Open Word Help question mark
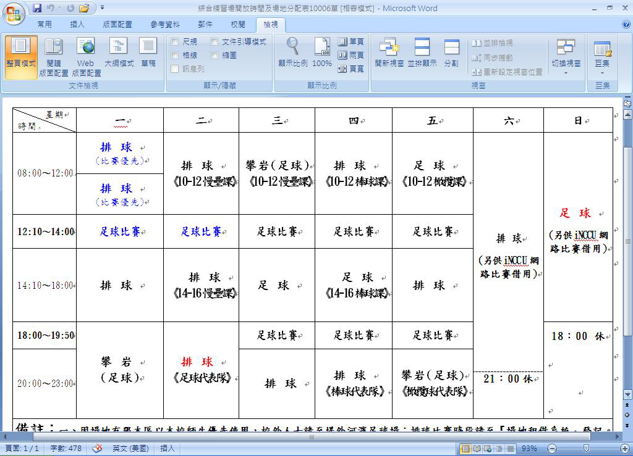633x456 pixels. (626, 24)
